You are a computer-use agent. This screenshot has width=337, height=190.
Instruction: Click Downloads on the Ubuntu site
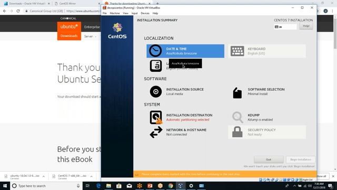[69, 36]
